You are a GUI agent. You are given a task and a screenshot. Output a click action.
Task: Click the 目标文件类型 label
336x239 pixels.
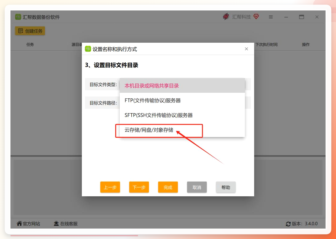[103, 84]
